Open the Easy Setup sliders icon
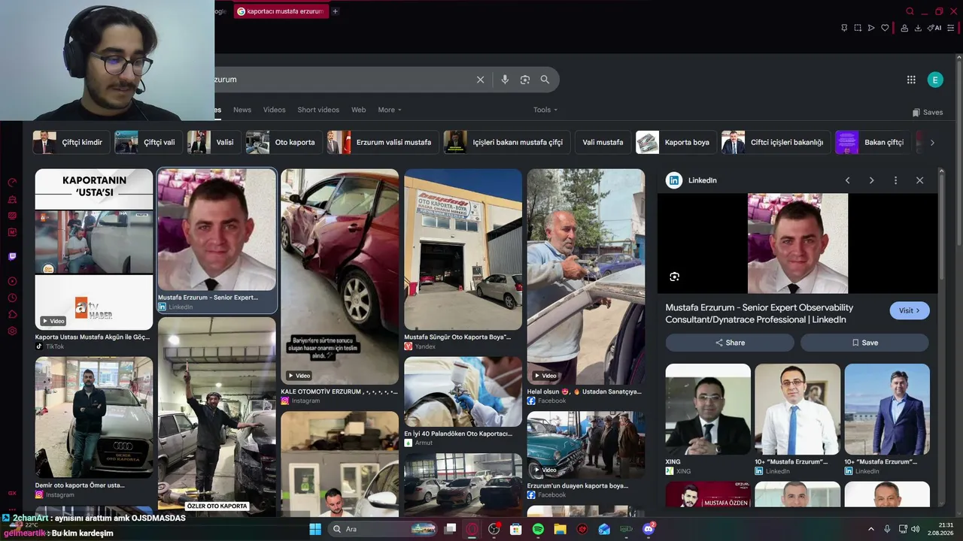This screenshot has width=963, height=541. (x=951, y=28)
